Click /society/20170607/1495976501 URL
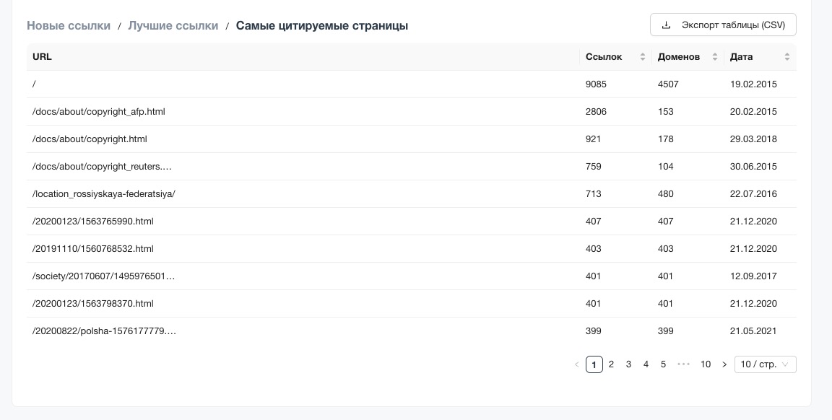832x420 pixels. [103, 276]
